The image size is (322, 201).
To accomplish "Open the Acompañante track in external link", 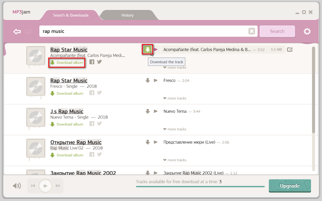I will (290, 50).
